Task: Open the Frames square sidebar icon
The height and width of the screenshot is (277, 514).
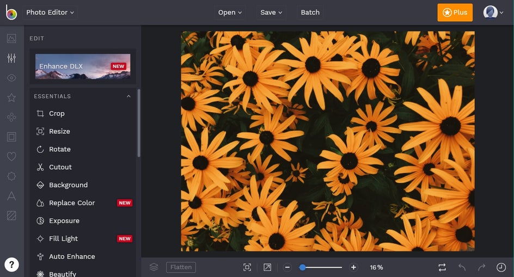Action: (x=11, y=137)
